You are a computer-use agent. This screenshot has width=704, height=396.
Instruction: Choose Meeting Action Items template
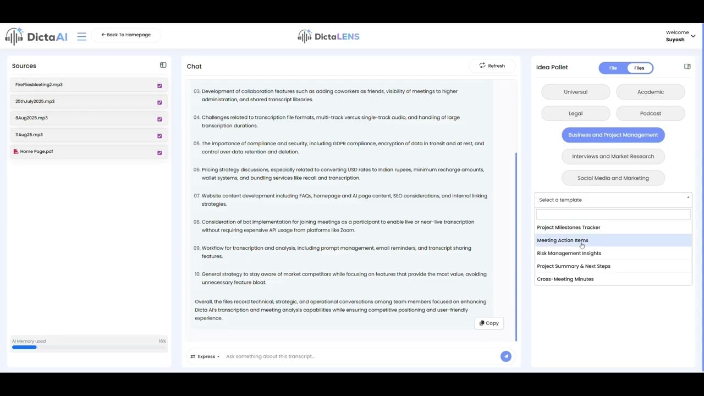pyautogui.click(x=613, y=240)
